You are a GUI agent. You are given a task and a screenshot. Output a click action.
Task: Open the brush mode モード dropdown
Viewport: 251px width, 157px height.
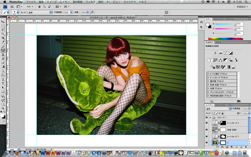(x=40, y=12)
